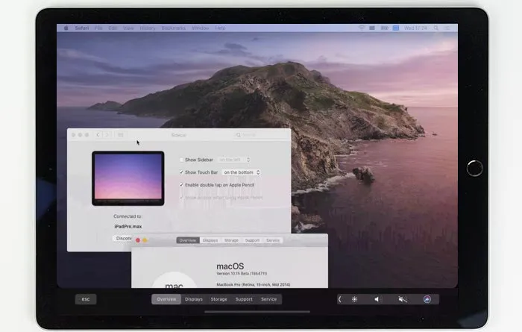Click the iPad display preview thumbnail

tap(128, 178)
